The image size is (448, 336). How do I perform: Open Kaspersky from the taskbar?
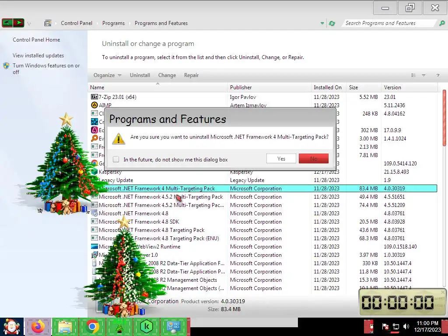coord(147,326)
